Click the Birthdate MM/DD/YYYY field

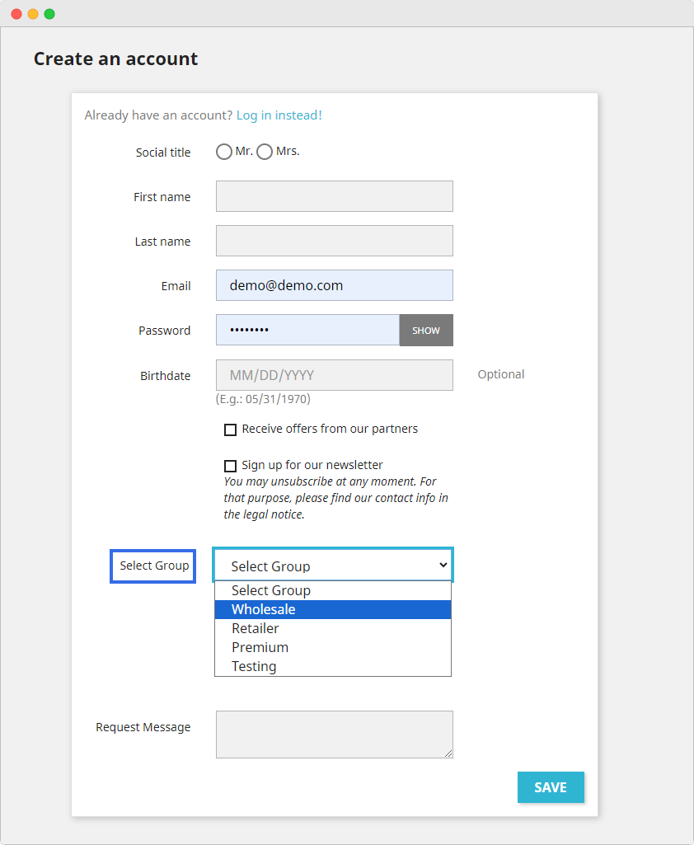point(334,375)
